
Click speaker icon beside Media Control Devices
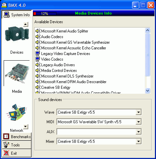tap(38, 71)
